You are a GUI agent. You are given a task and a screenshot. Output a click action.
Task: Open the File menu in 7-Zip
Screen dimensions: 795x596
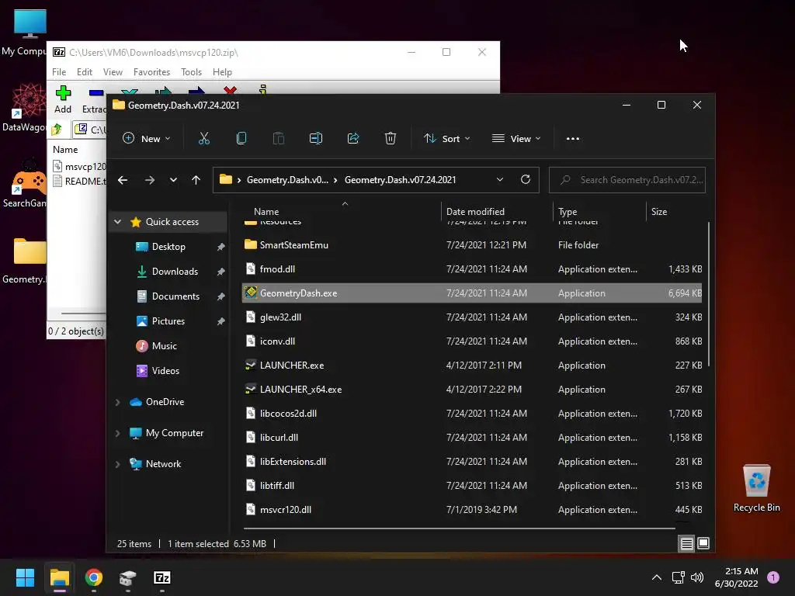click(59, 72)
